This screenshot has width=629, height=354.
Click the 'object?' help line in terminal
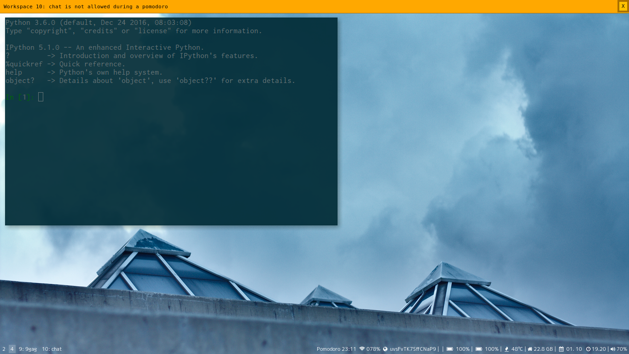coord(151,81)
